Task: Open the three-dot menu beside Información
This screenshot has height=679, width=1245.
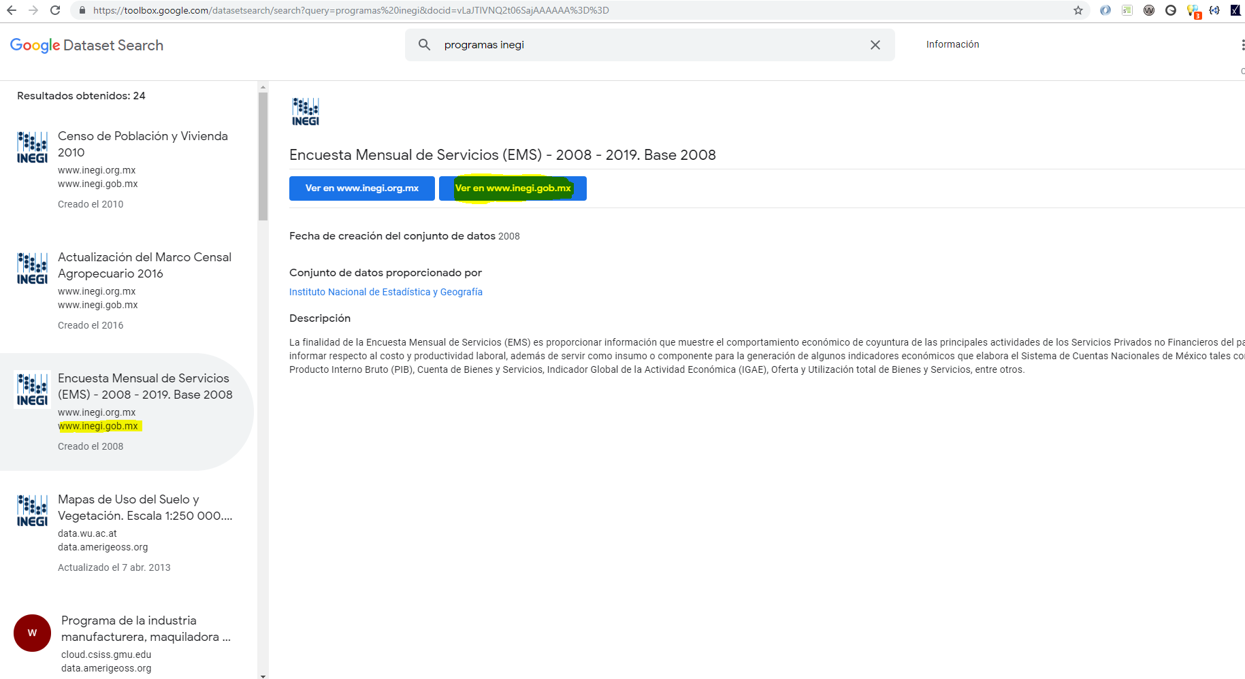Action: click(x=1242, y=45)
